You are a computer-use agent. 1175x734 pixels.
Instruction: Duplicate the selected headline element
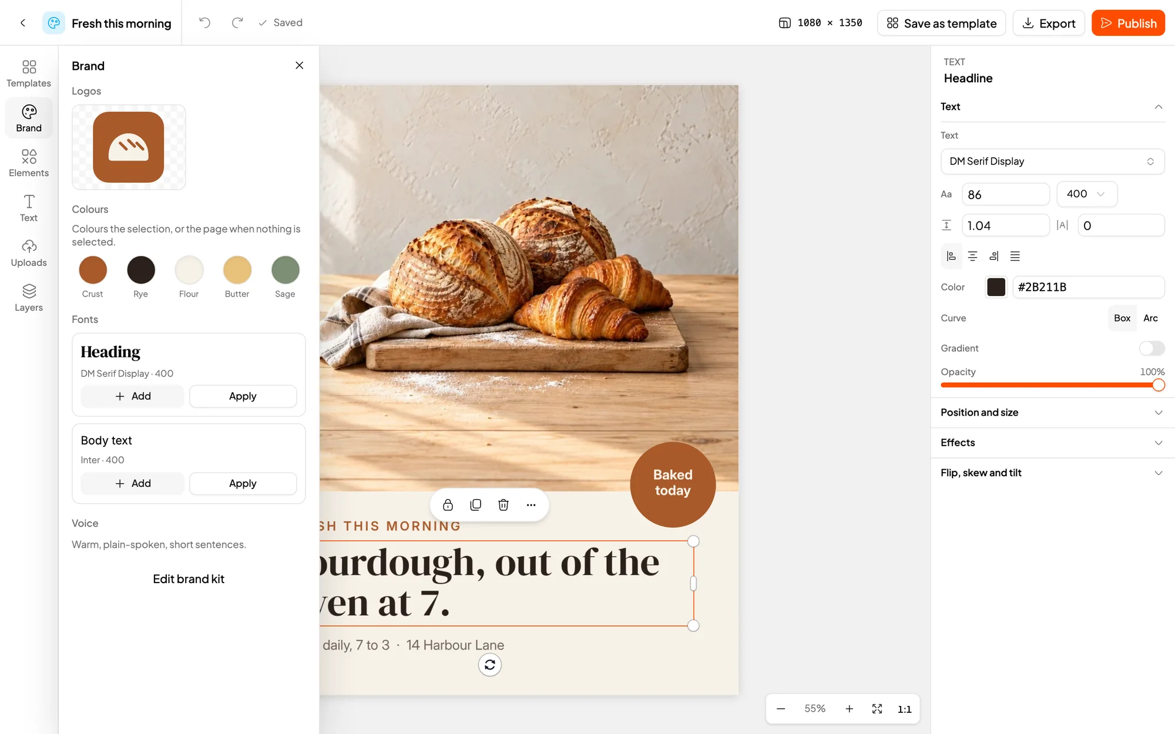[x=476, y=505]
